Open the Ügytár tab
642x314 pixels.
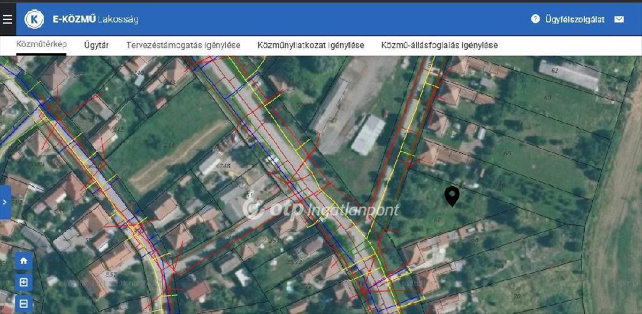coord(96,45)
